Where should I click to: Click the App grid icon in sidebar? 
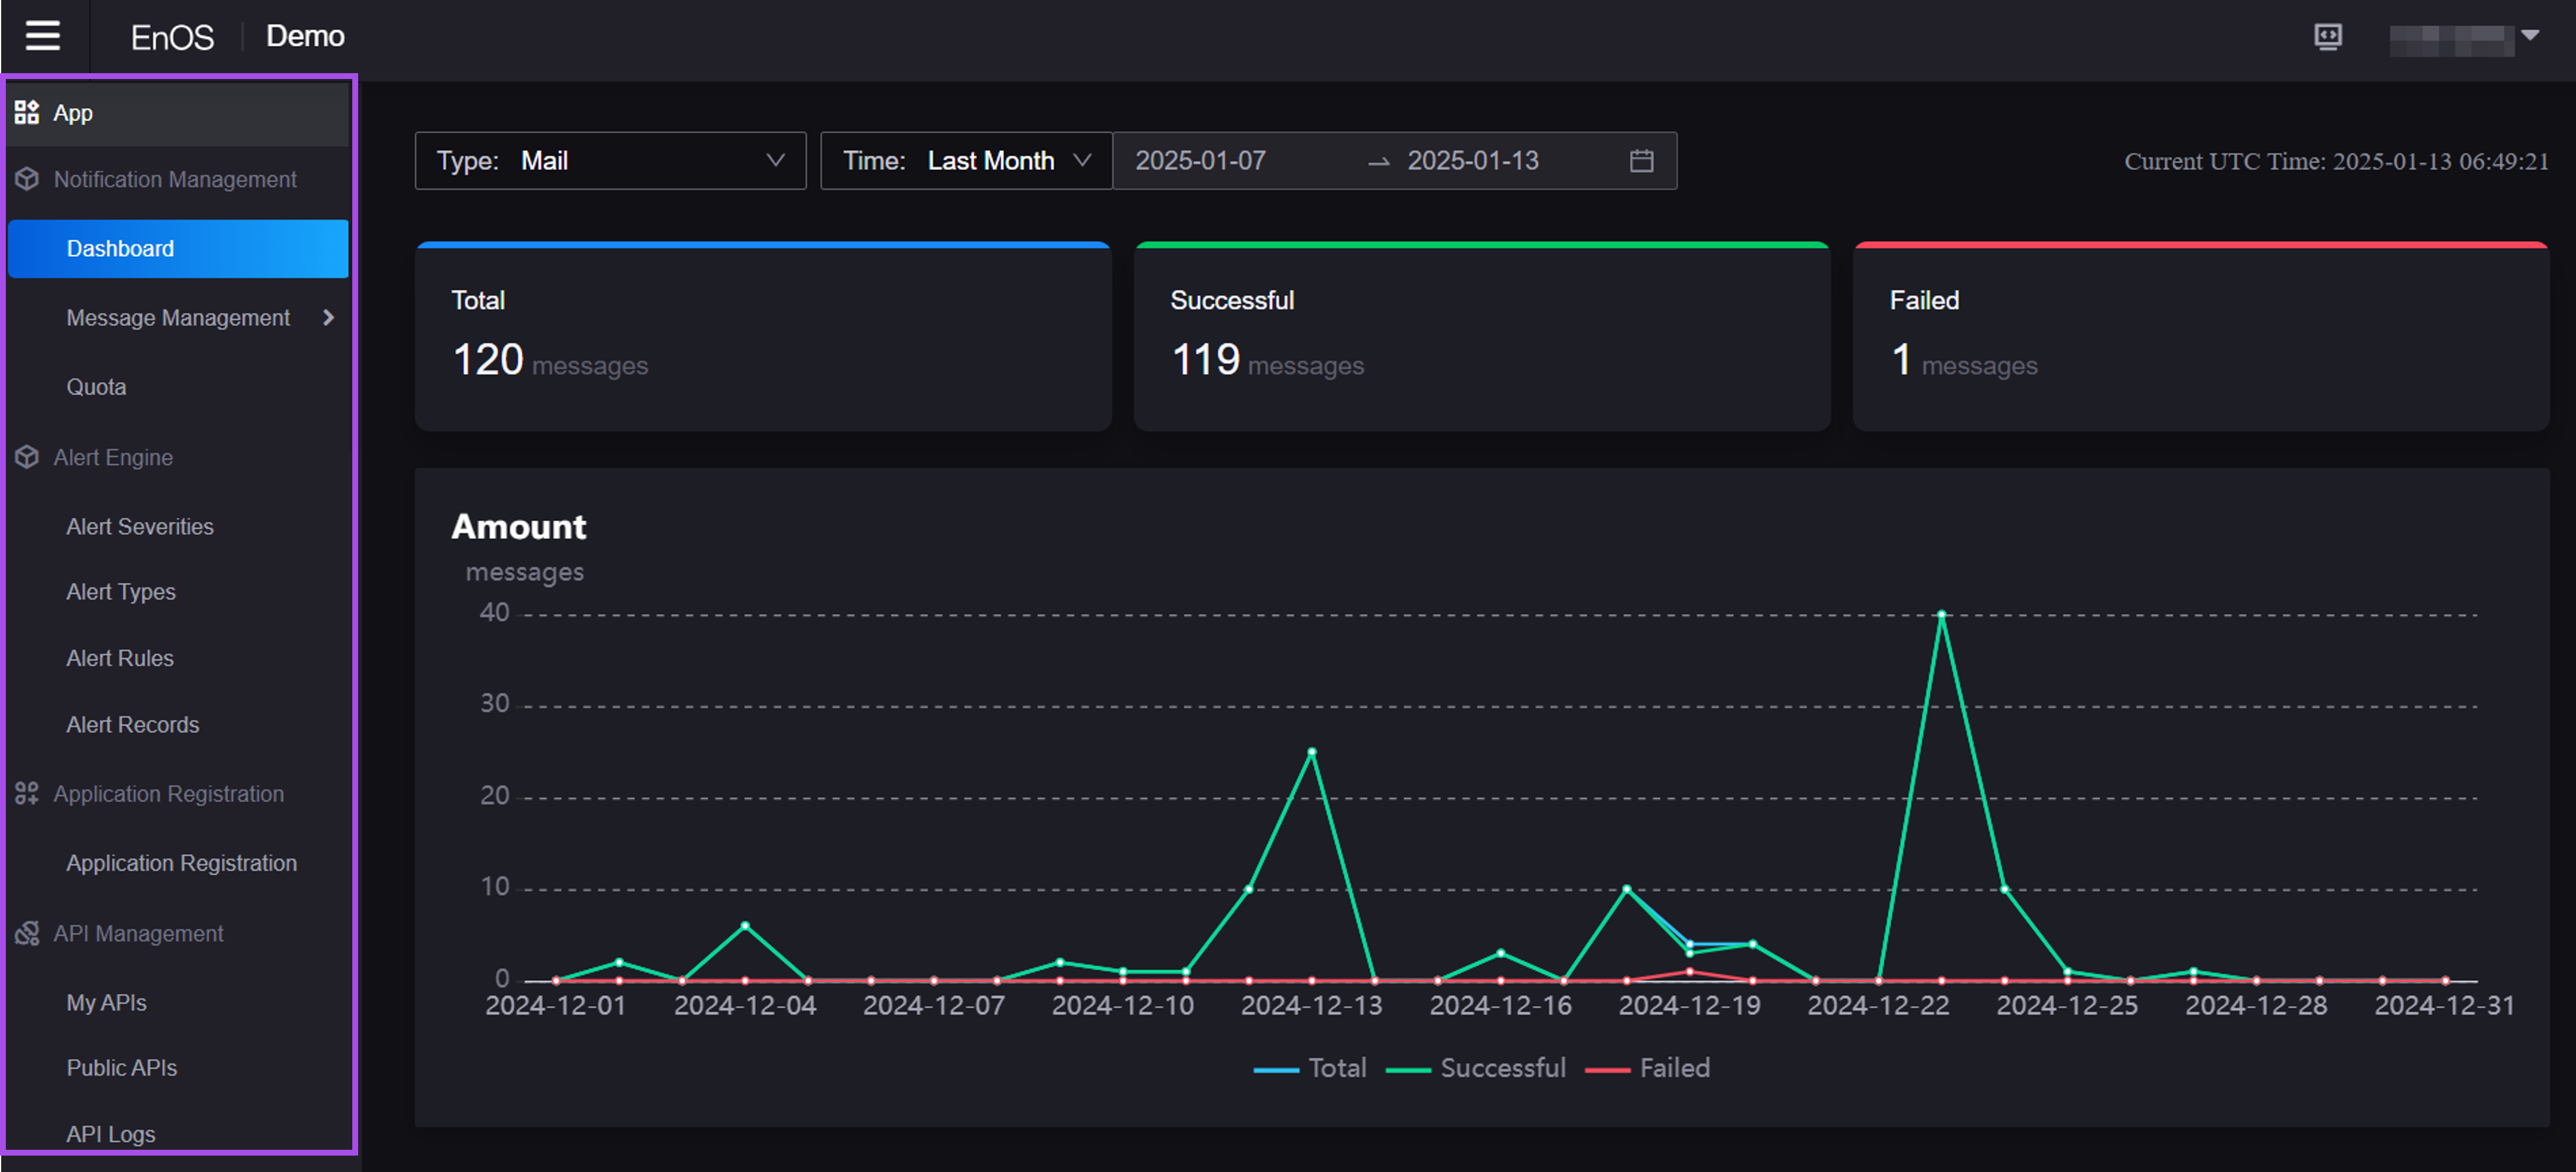[27, 112]
